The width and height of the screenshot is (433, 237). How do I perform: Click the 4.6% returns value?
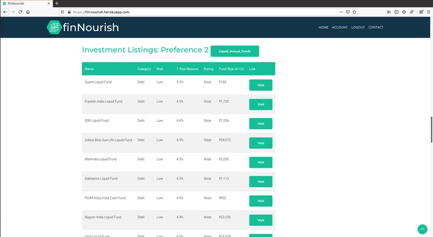(180, 121)
